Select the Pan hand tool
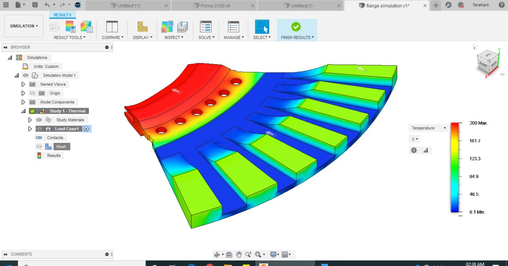508x266 pixels. [x=239, y=254]
